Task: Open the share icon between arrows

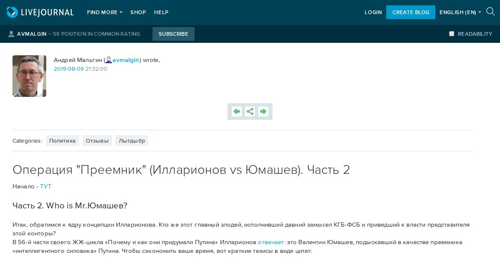Action: pyautogui.click(x=250, y=111)
